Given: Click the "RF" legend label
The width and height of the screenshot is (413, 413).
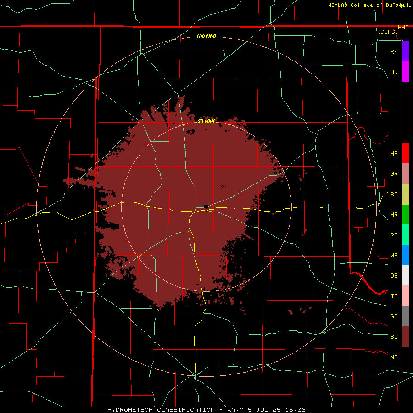Looking at the screenshot, I should pyautogui.click(x=394, y=52).
